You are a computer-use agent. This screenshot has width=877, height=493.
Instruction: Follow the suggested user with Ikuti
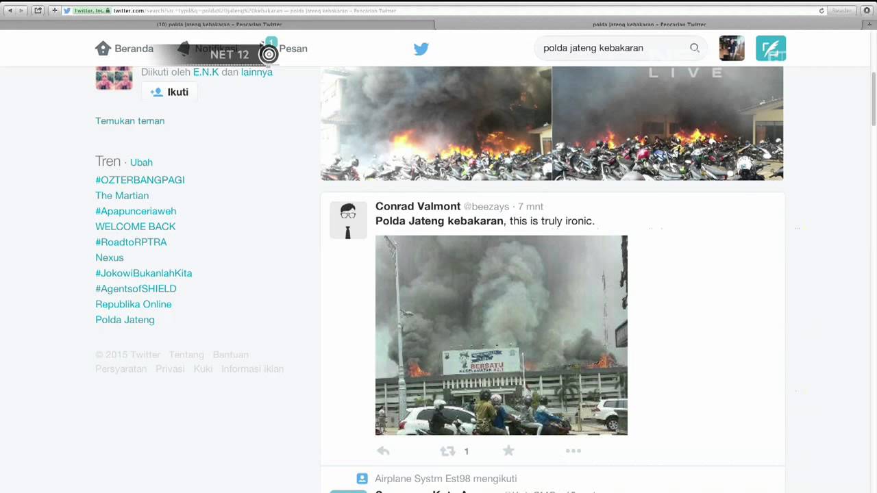pyautogui.click(x=170, y=92)
